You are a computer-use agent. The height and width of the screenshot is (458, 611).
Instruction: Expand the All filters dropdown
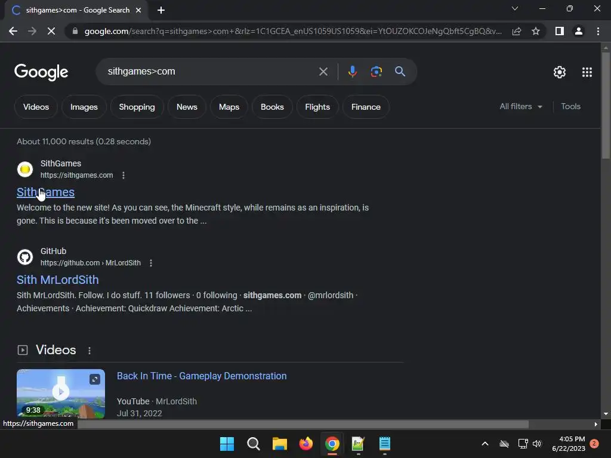pos(520,106)
